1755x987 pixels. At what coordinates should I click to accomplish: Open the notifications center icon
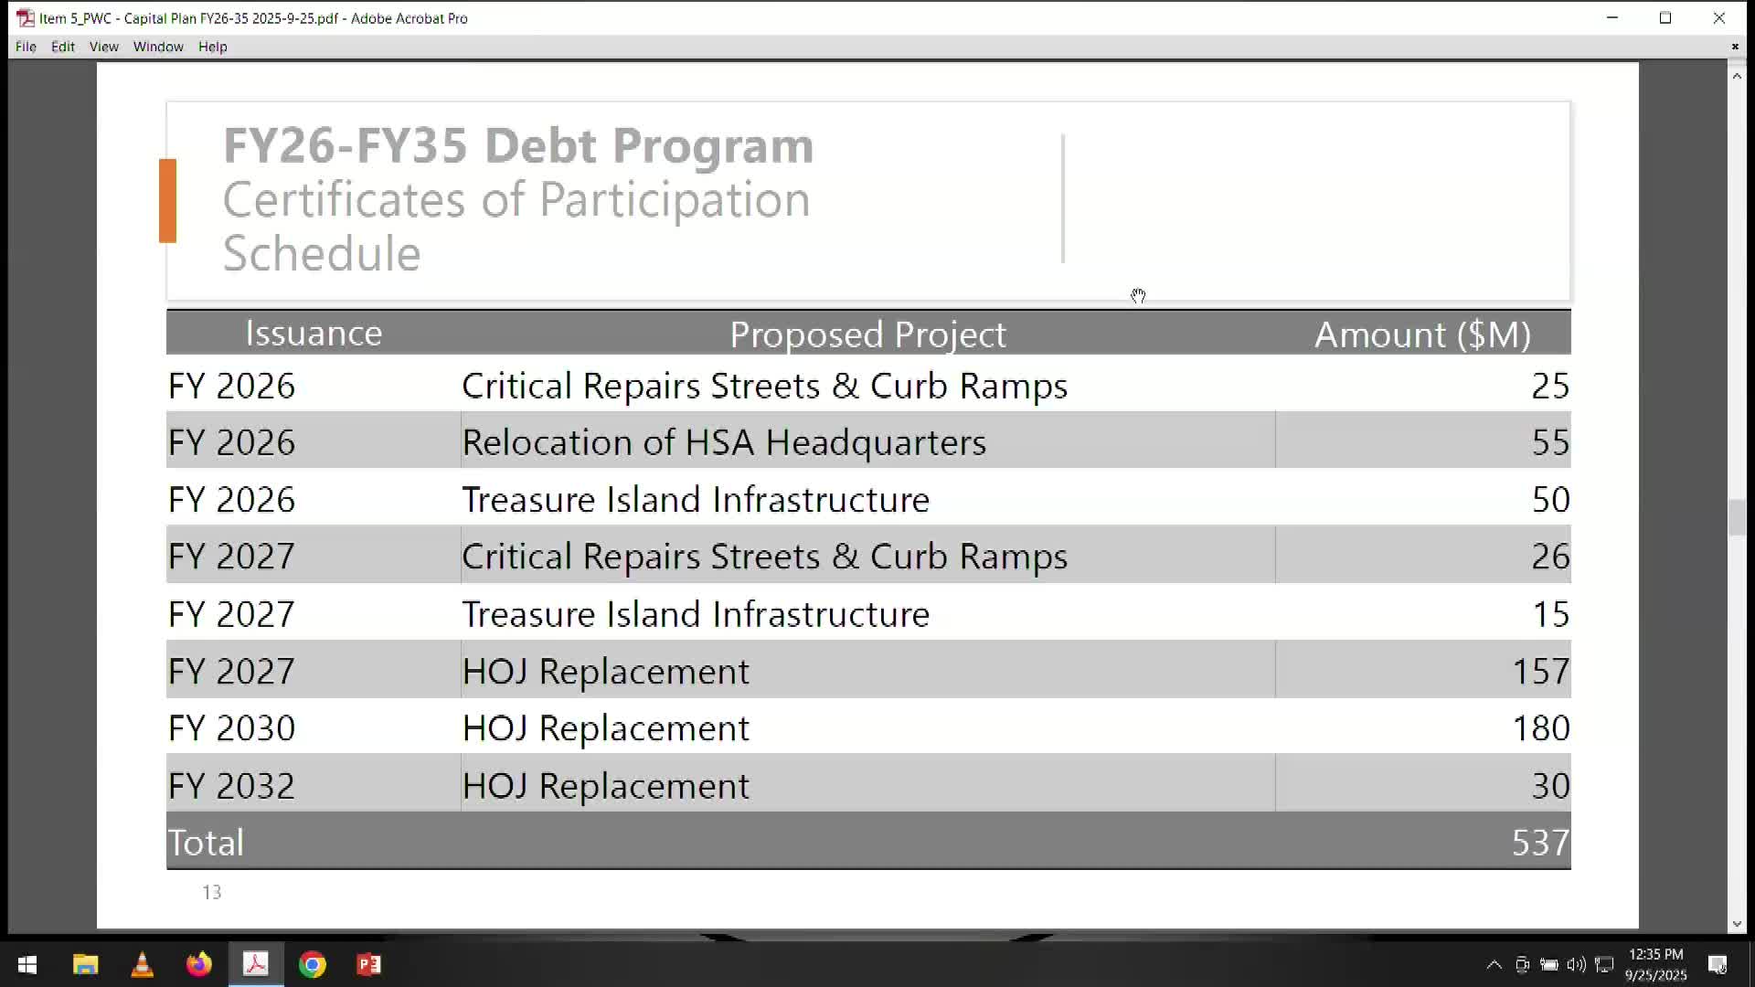click(x=1718, y=965)
